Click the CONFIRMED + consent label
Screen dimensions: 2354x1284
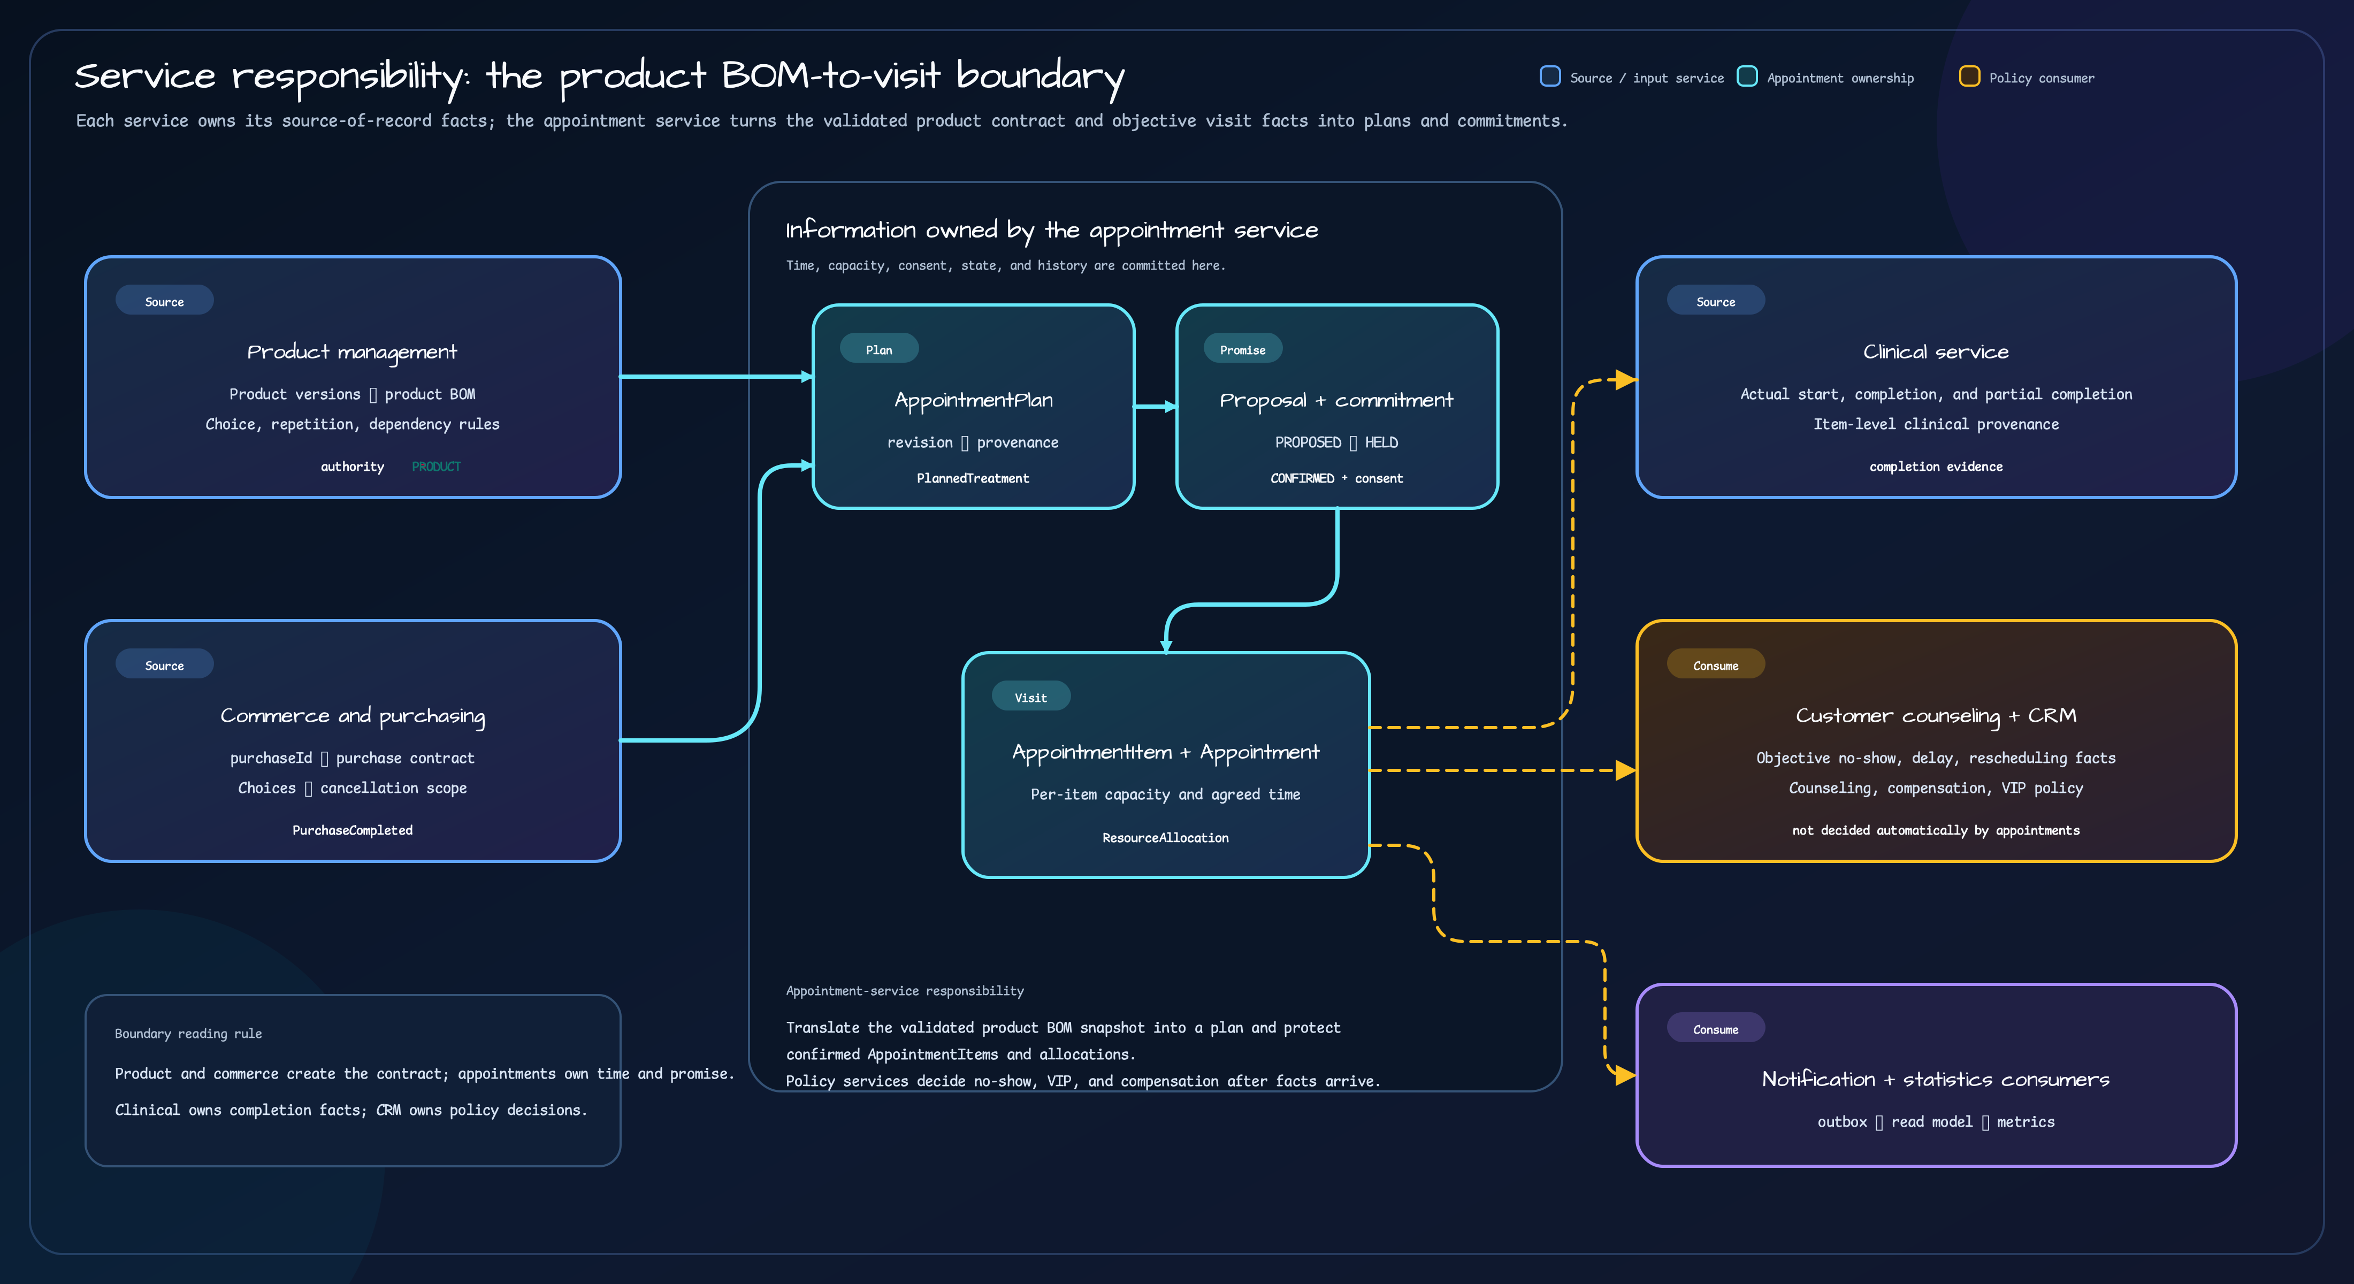(x=1336, y=478)
